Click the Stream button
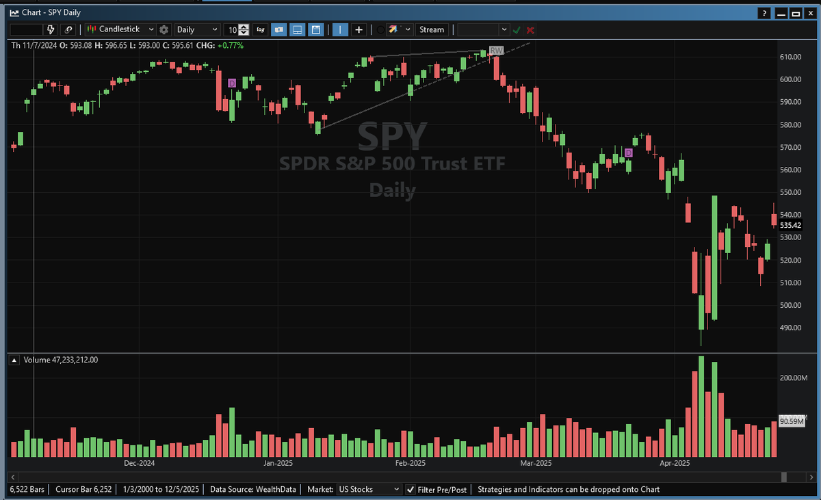Image resolution: width=821 pixels, height=500 pixels. pos(432,29)
